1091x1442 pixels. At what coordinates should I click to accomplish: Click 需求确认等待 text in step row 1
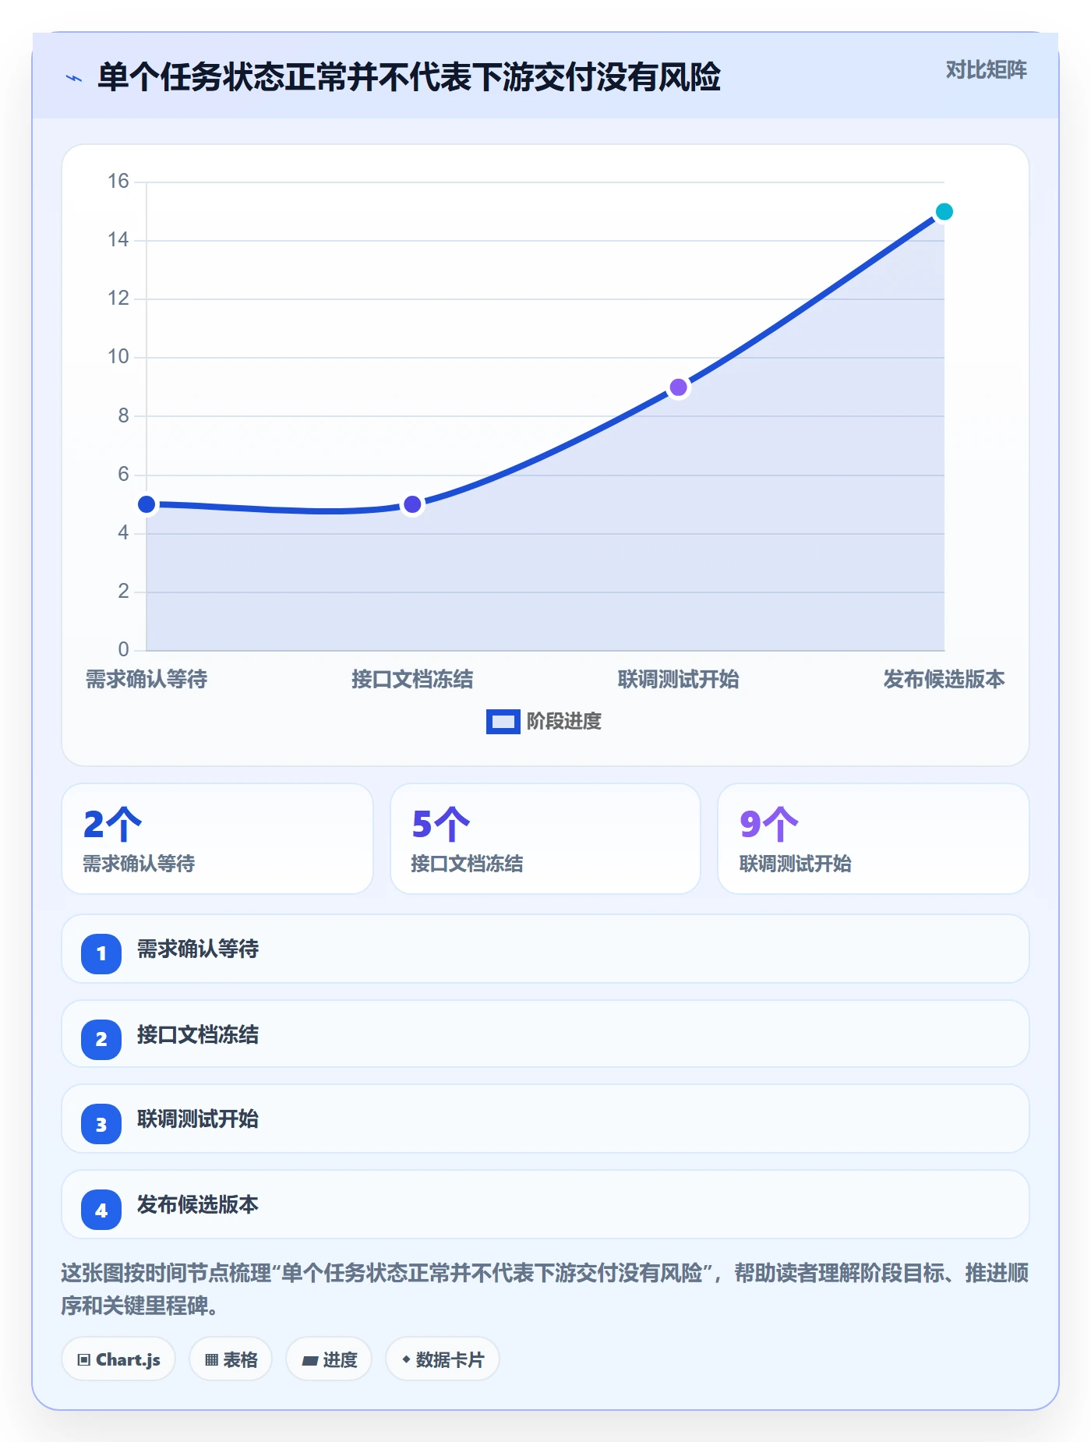(198, 949)
